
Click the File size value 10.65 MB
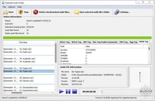tap(76, 78)
